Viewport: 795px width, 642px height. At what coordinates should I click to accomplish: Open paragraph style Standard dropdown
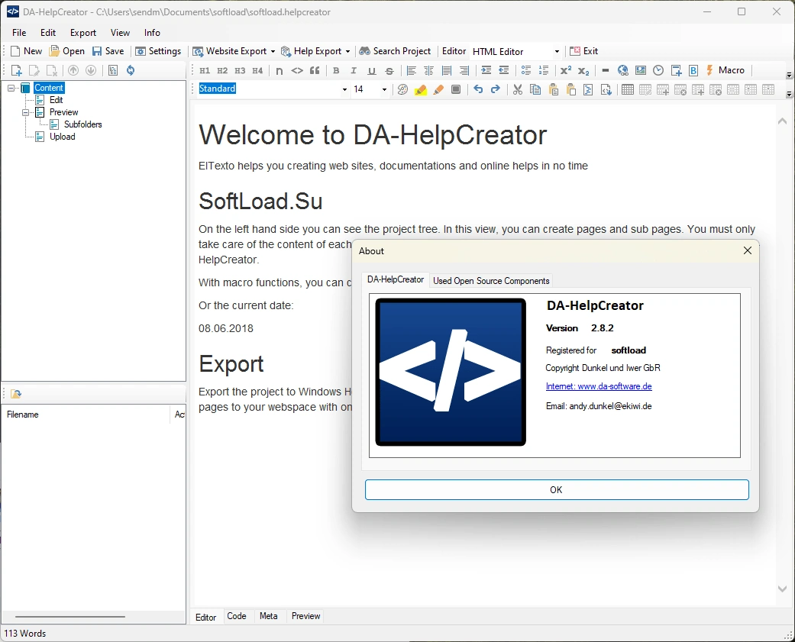click(x=344, y=89)
